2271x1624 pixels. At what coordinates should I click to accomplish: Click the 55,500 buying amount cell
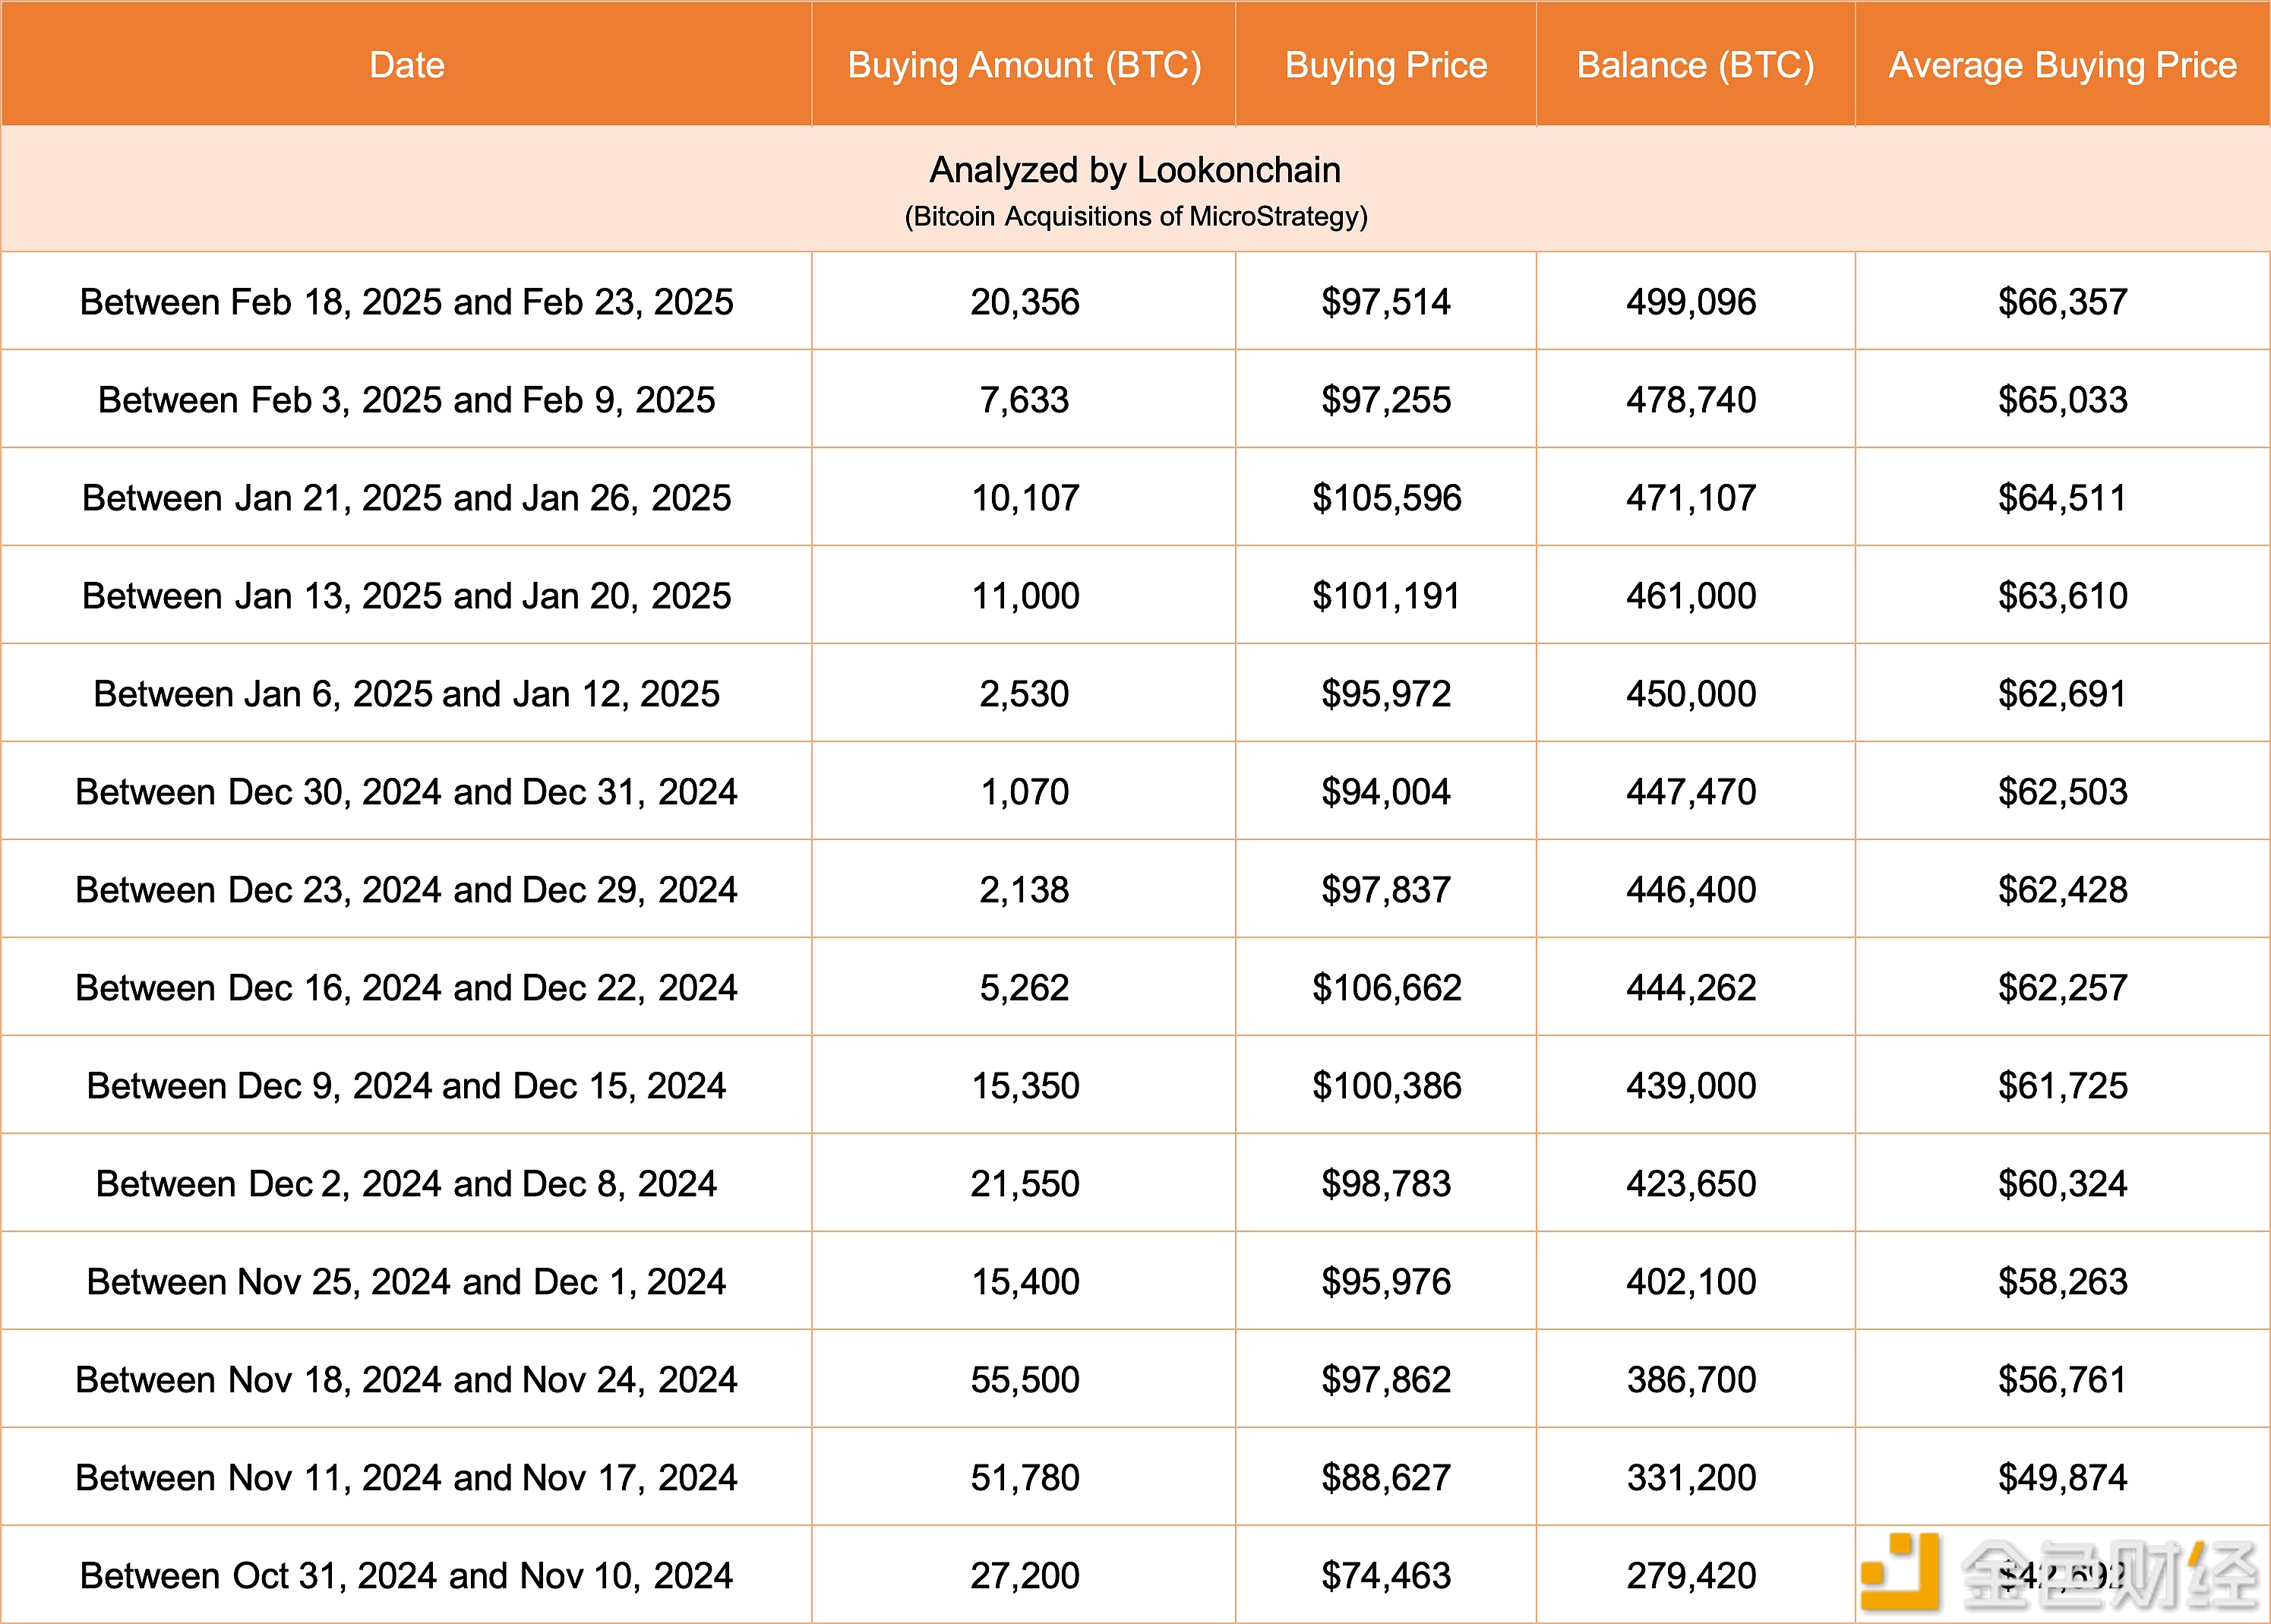point(1024,1380)
